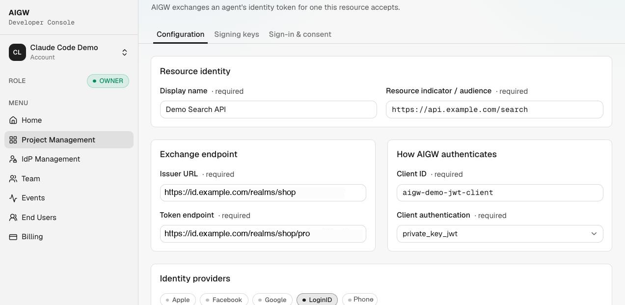Click the Client ID input field
The width and height of the screenshot is (625, 305).
500,193
